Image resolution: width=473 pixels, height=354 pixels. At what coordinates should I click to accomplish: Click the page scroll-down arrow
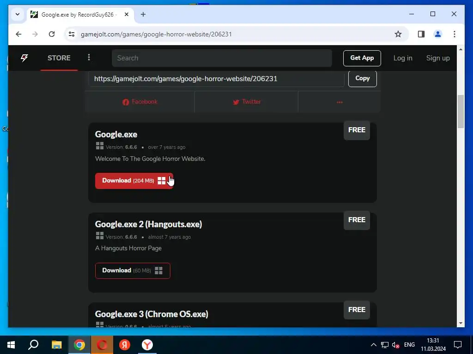[461, 323]
